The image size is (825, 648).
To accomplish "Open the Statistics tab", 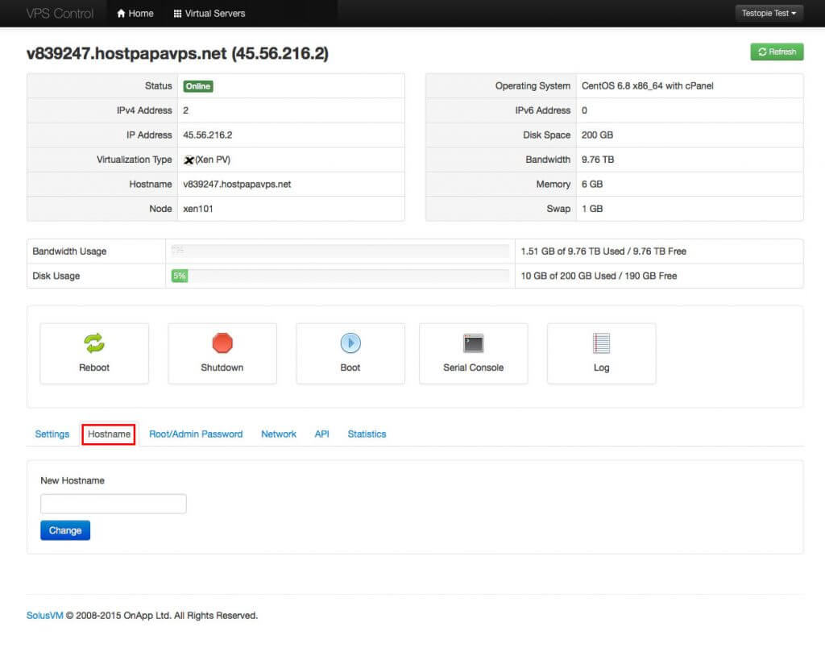I will pyautogui.click(x=367, y=434).
